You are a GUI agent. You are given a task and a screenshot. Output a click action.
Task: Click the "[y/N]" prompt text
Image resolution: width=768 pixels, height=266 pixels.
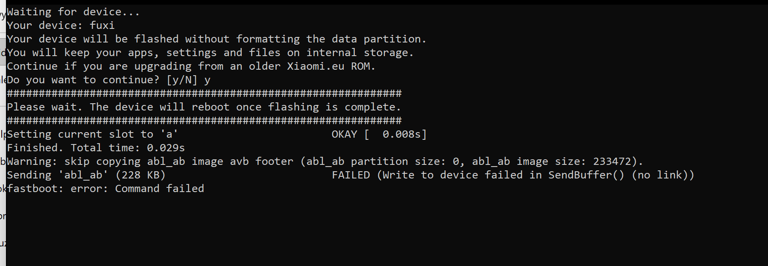point(182,80)
